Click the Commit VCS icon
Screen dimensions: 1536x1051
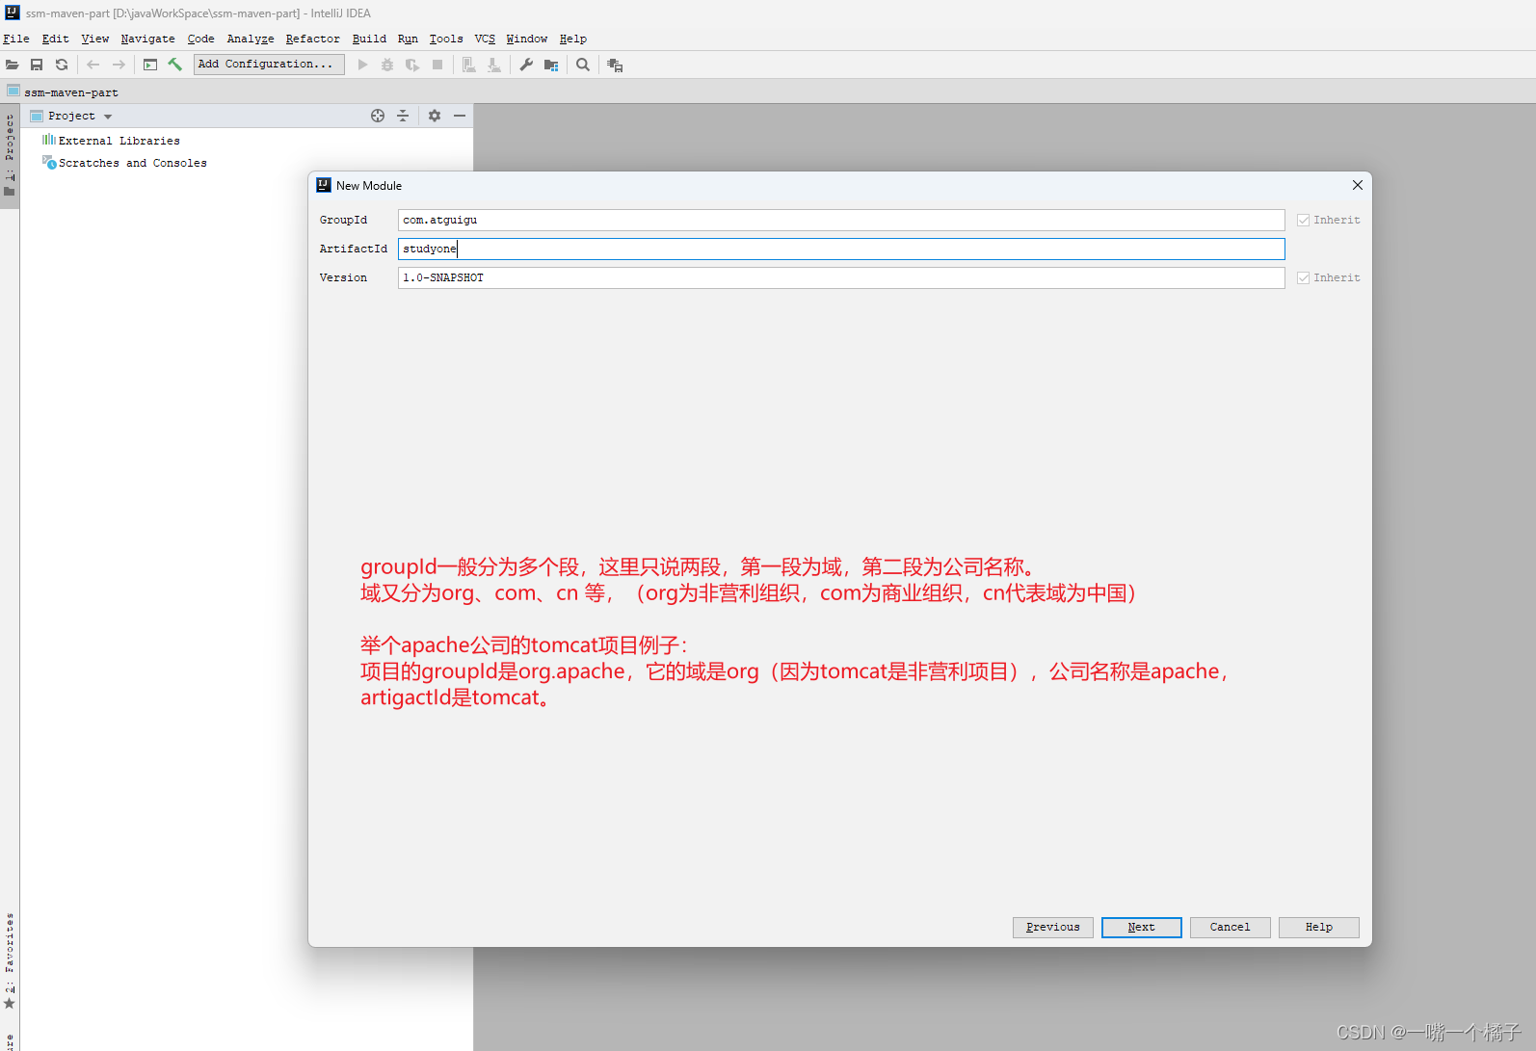pyautogui.click(x=494, y=65)
